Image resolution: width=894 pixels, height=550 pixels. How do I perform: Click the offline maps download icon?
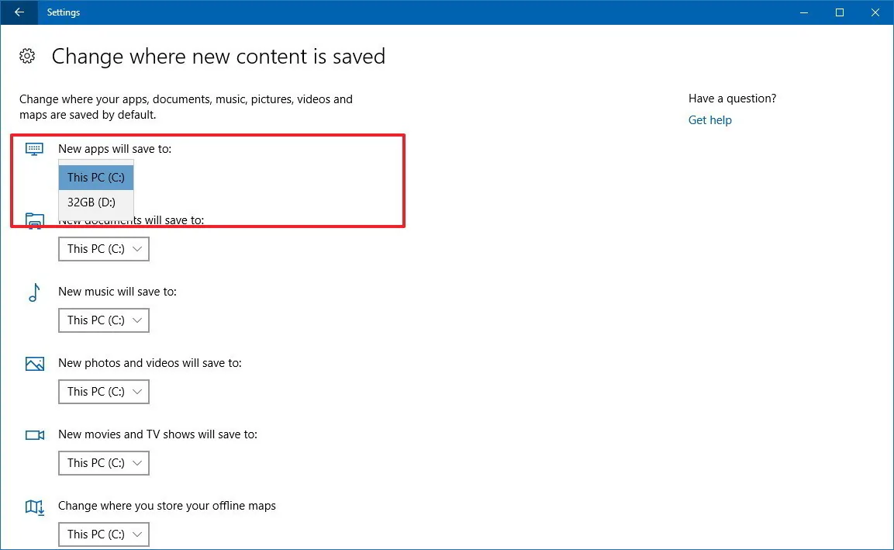point(34,507)
